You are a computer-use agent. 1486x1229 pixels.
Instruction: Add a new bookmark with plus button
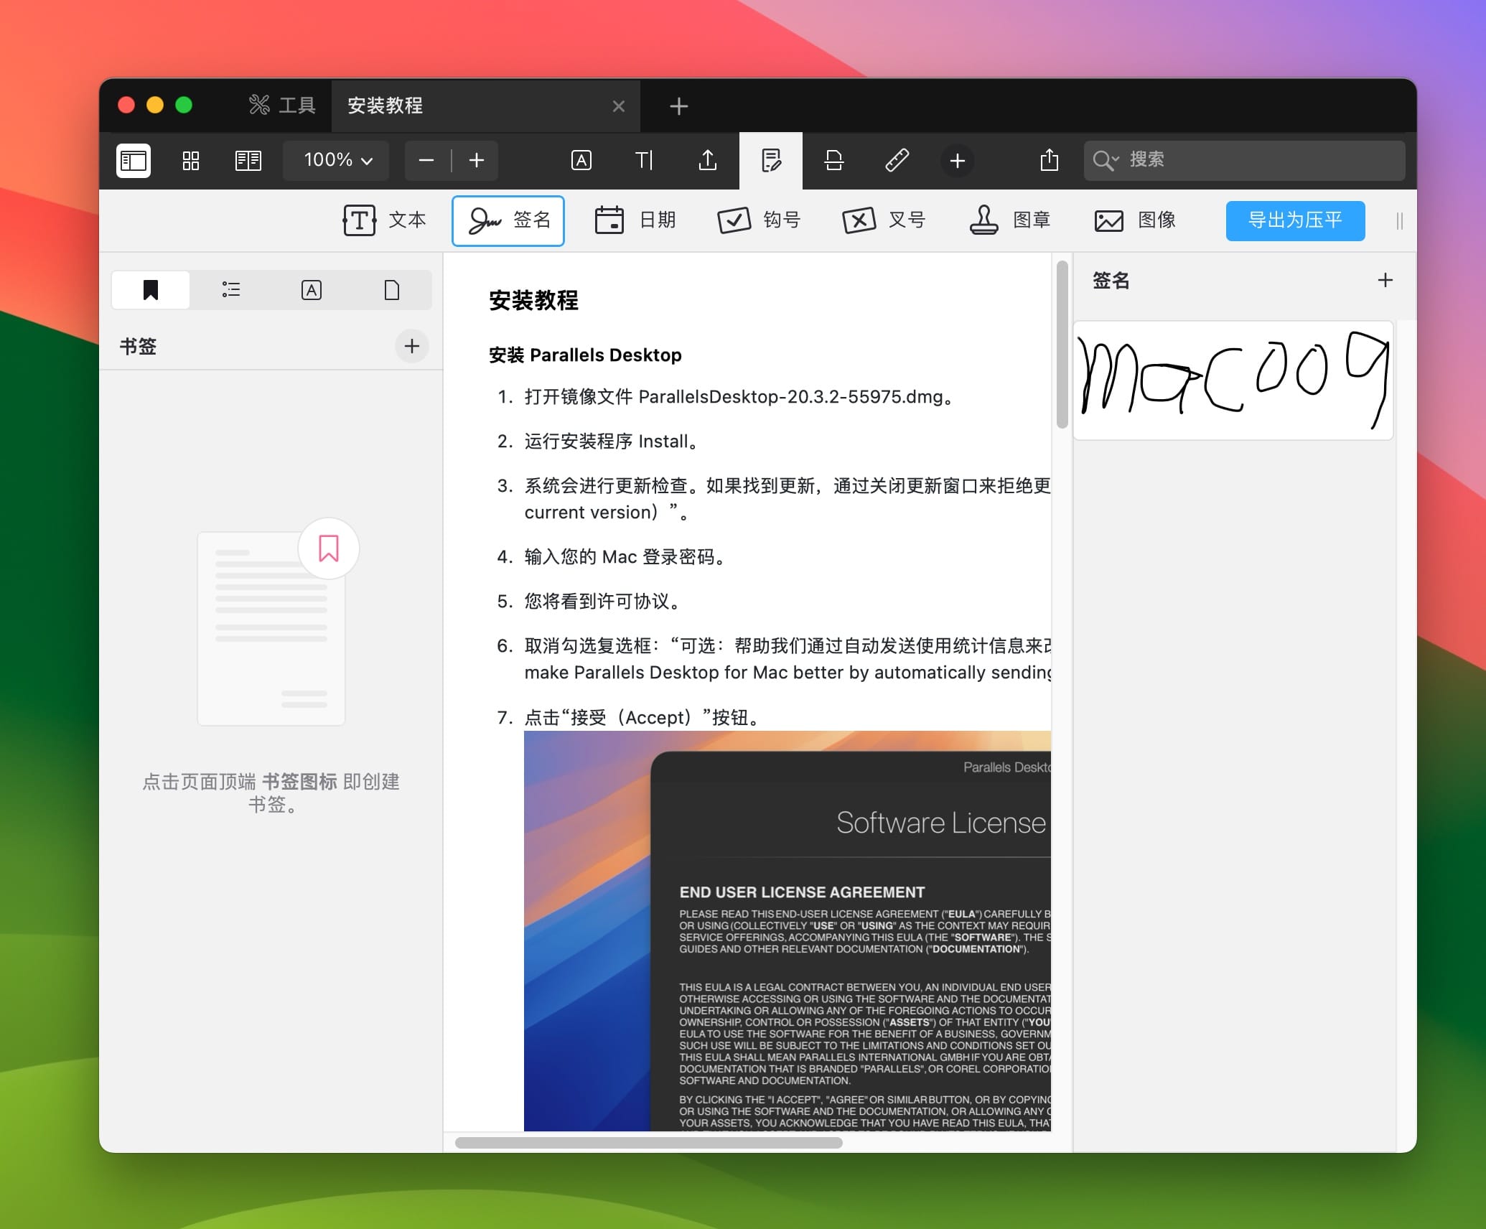coord(412,347)
